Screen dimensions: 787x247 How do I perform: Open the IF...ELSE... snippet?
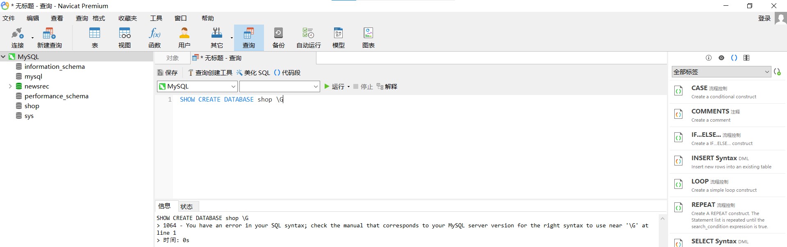(728, 138)
